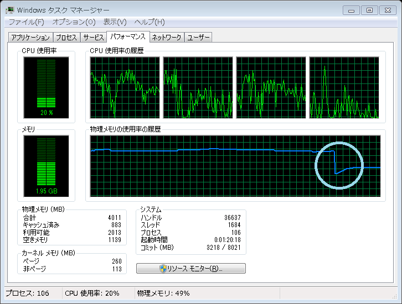Click the ハンドル value 36637
Viewport: 402px width, 304px height.
click(x=233, y=218)
